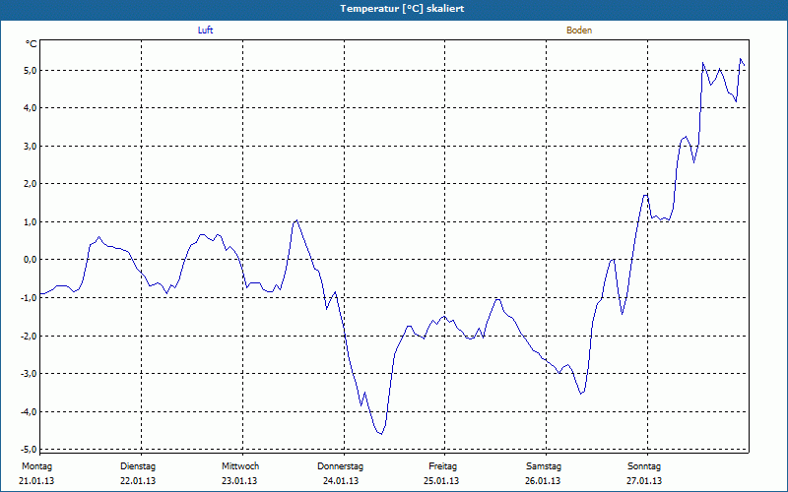The image size is (788, 492).
Task: Click the 'Mittwoch' day label
Action: click(240, 466)
